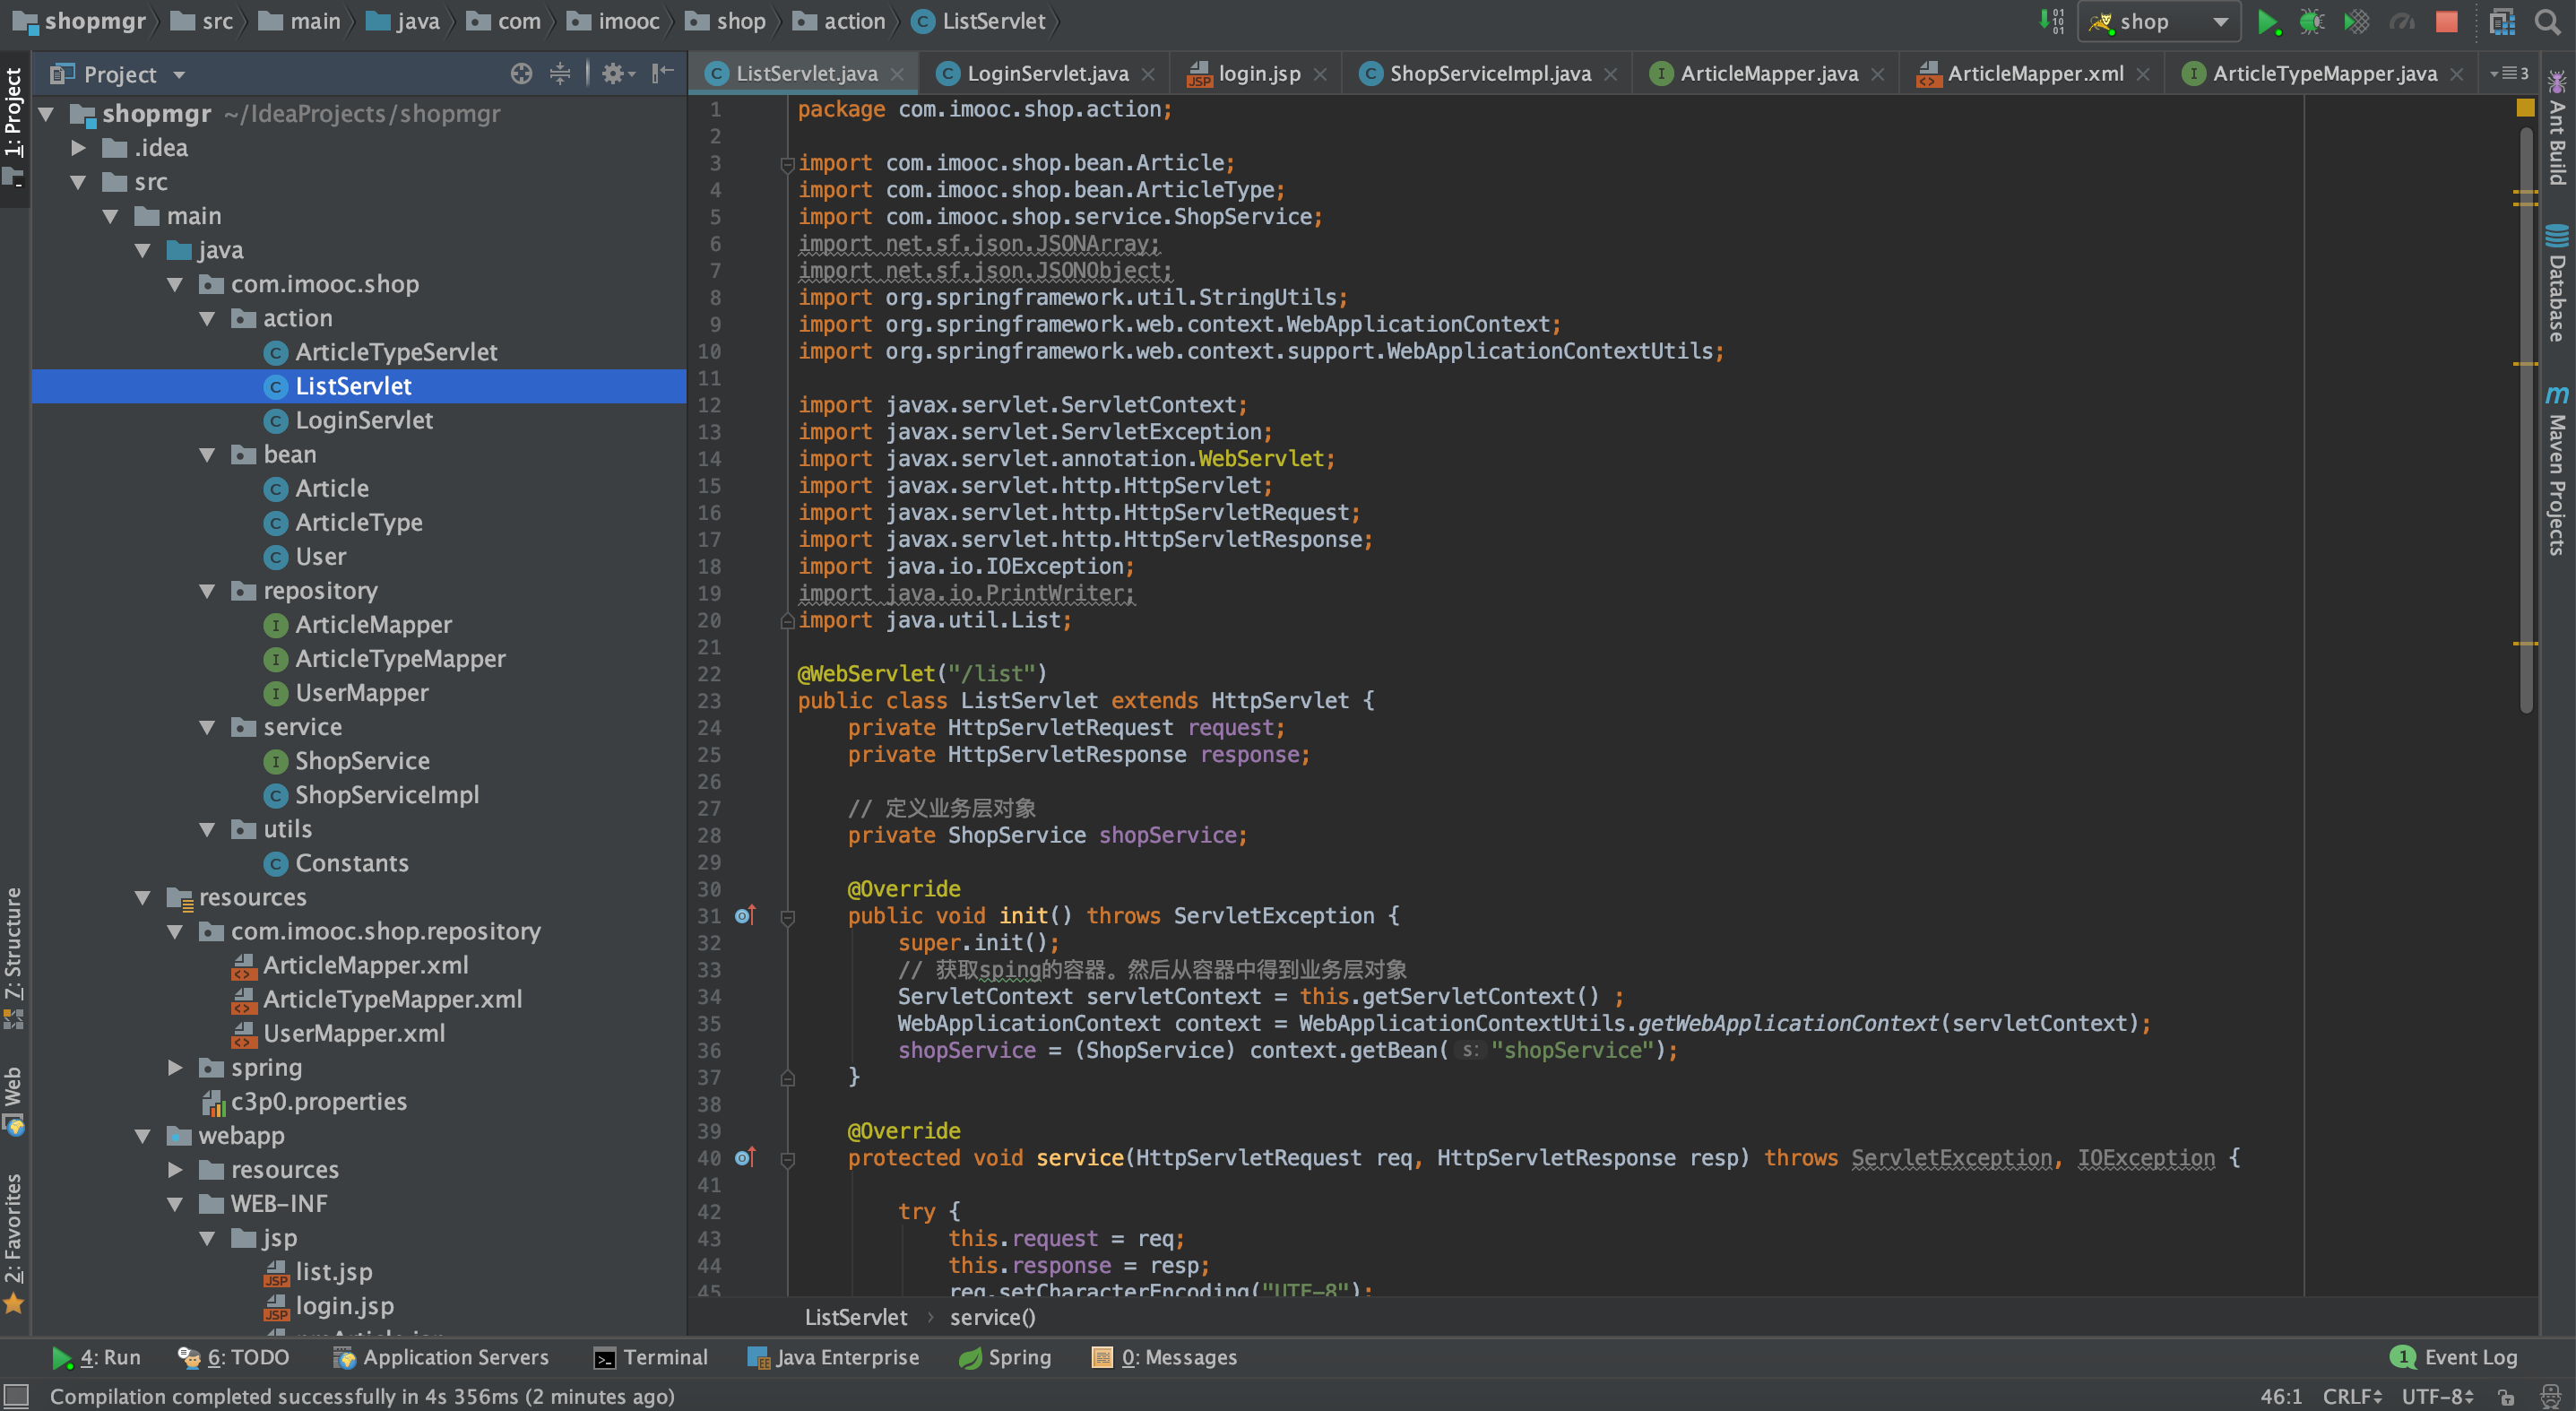Open the Event Log

pyautogui.click(x=2454, y=1357)
